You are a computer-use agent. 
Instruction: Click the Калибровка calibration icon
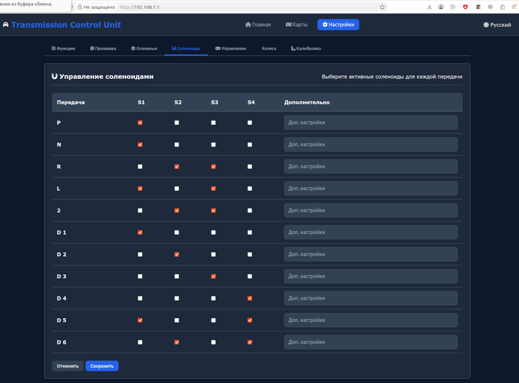click(x=292, y=48)
